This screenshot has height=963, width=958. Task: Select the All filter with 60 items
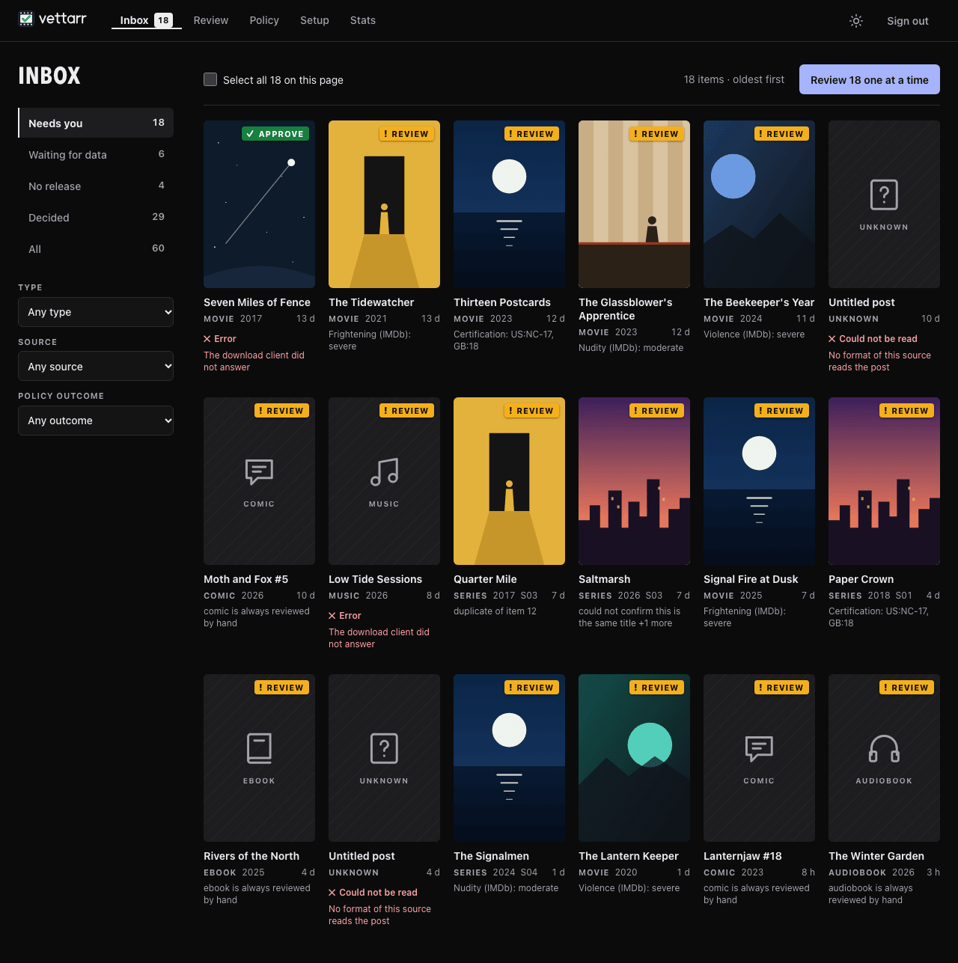pyautogui.click(x=96, y=248)
